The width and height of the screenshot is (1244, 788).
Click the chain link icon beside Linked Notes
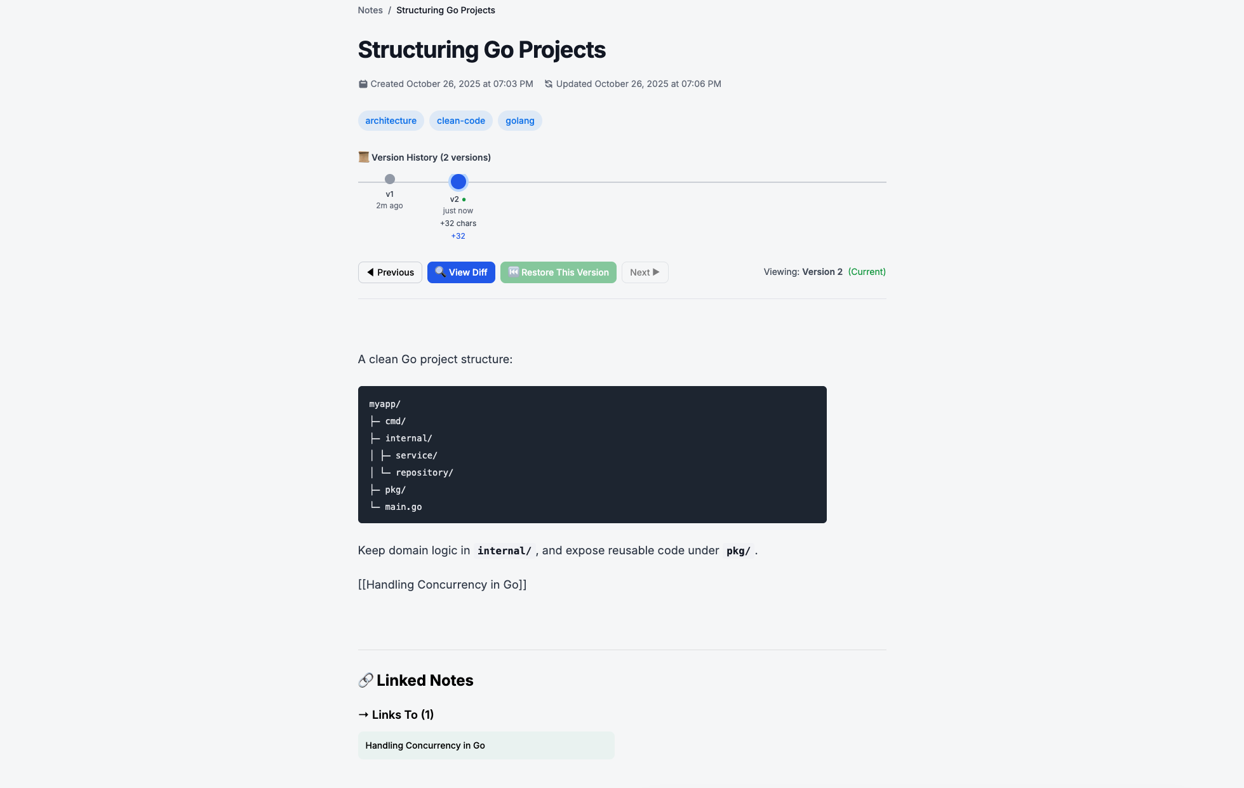tap(365, 680)
